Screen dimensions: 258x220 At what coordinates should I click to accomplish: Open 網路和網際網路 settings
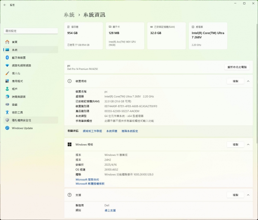click(31, 65)
